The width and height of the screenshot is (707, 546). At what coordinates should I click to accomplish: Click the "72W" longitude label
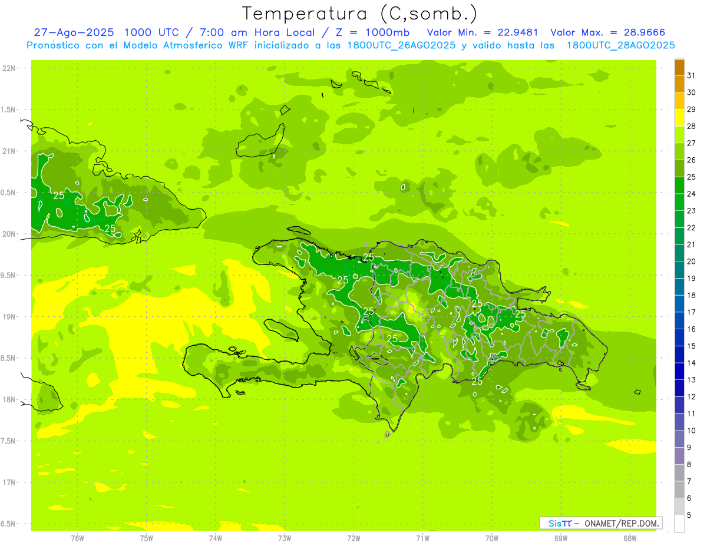click(353, 538)
